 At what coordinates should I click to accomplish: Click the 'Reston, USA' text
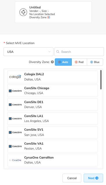pyautogui.click(x=33, y=148)
